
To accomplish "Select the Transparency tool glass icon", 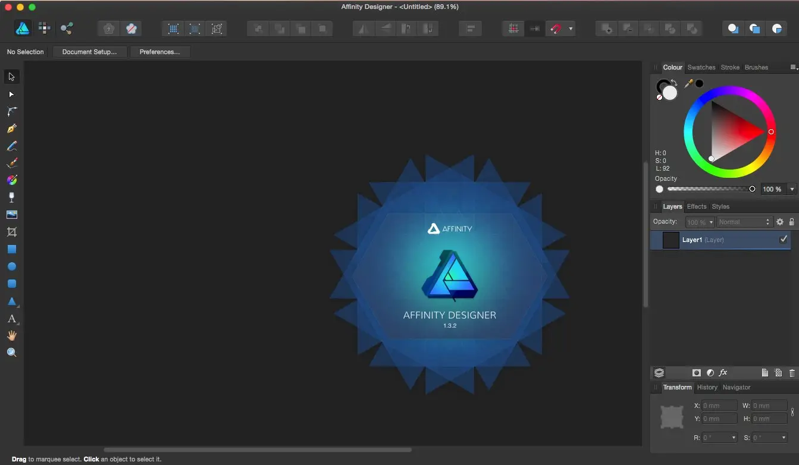I will (11, 197).
